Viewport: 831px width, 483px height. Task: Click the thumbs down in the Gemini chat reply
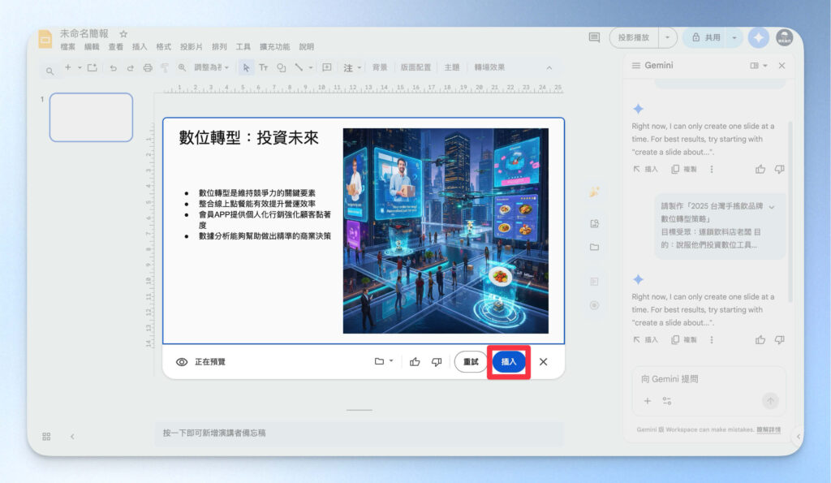pos(780,169)
